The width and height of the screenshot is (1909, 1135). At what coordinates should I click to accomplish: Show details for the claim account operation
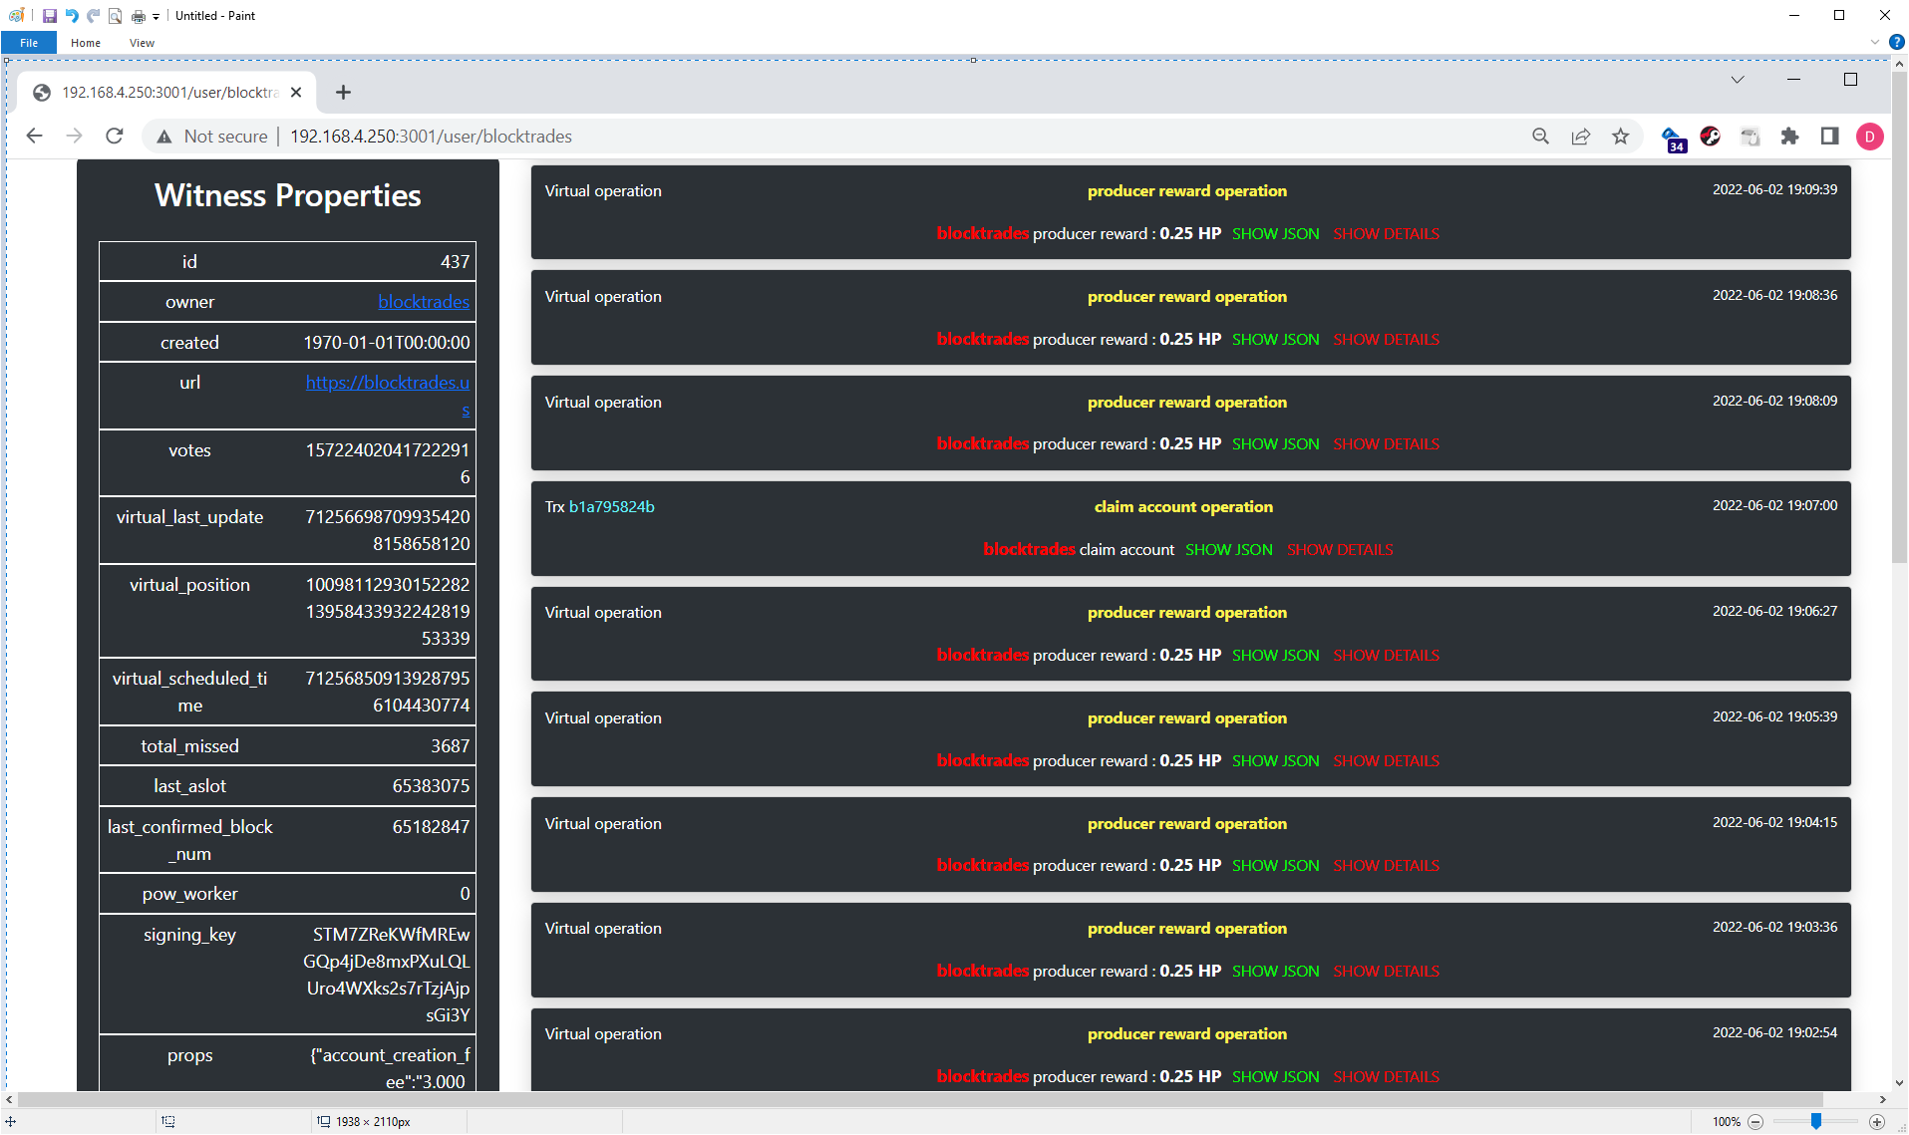pos(1340,550)
